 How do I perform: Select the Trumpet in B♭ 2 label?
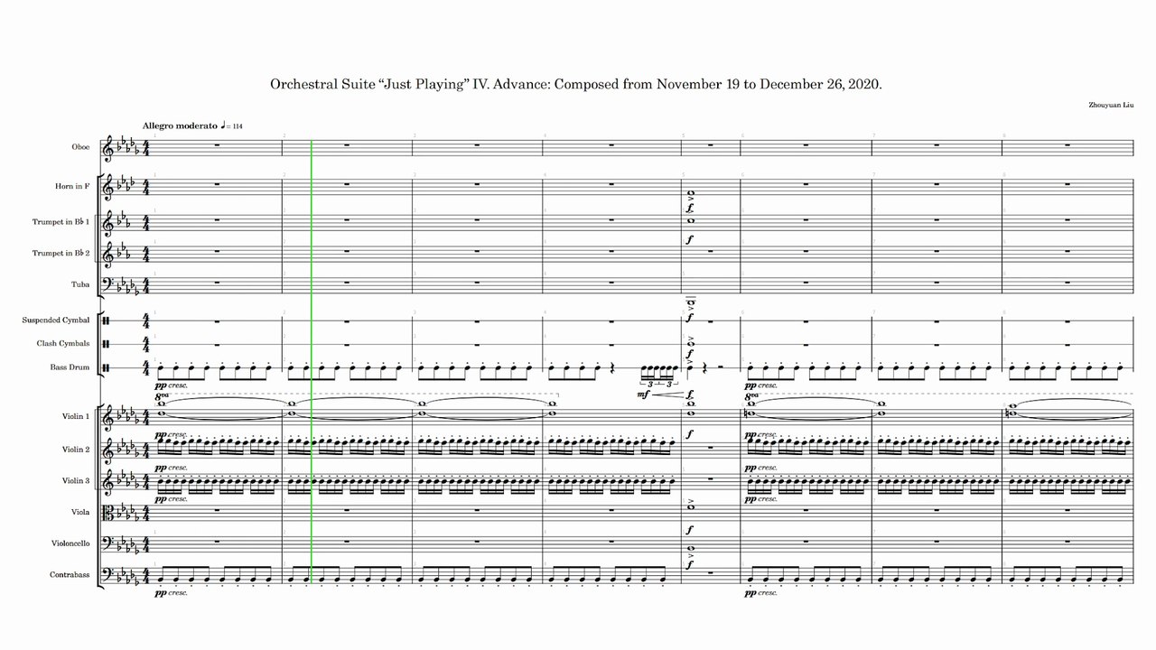click(61, 253)
